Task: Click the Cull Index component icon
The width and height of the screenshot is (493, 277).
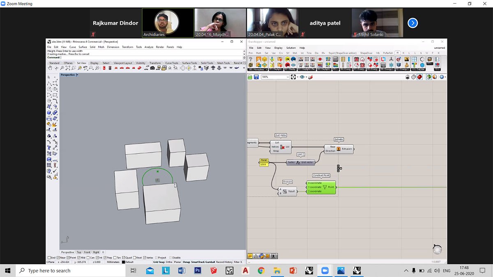Action: click(x=282, y=147)
